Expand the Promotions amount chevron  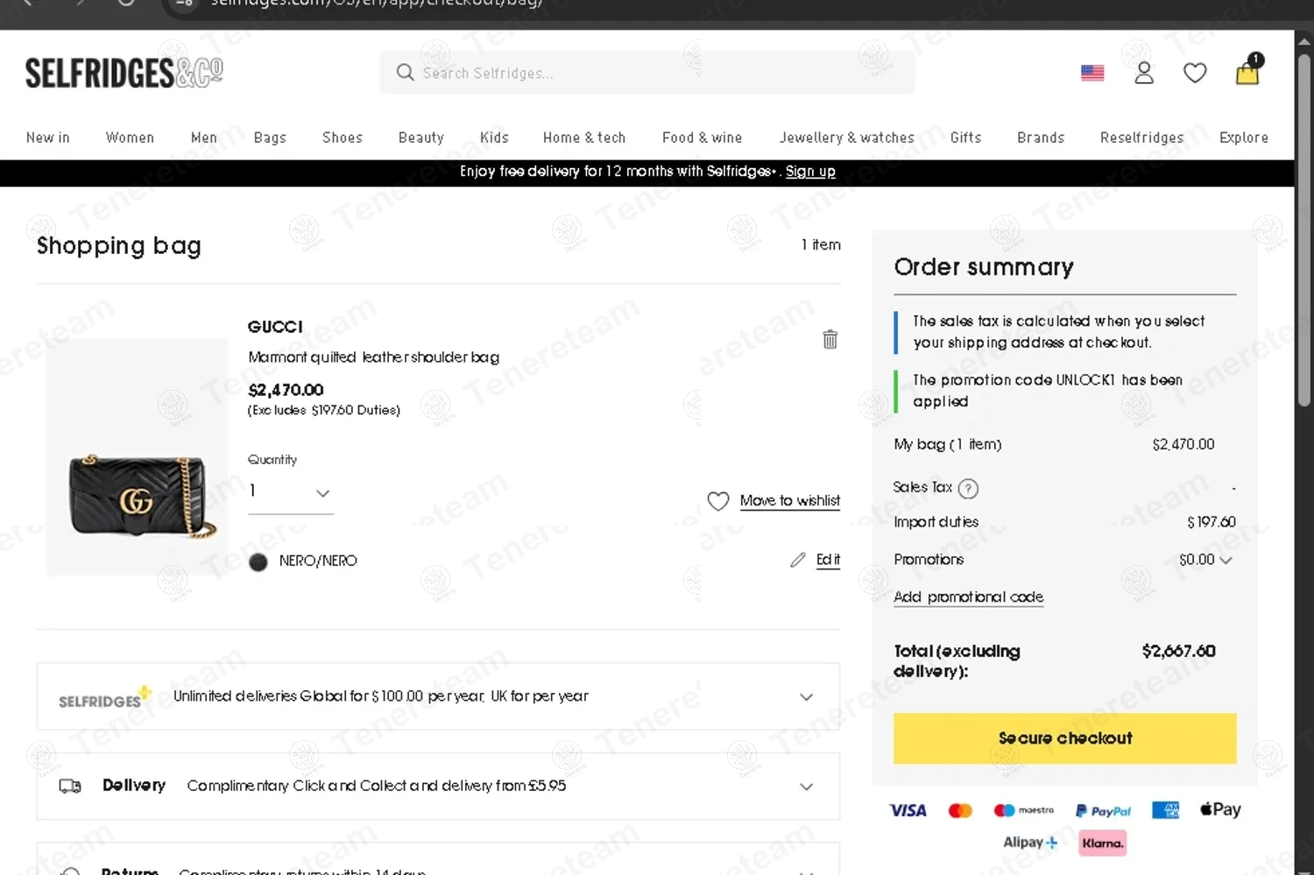click(1226, 561)
